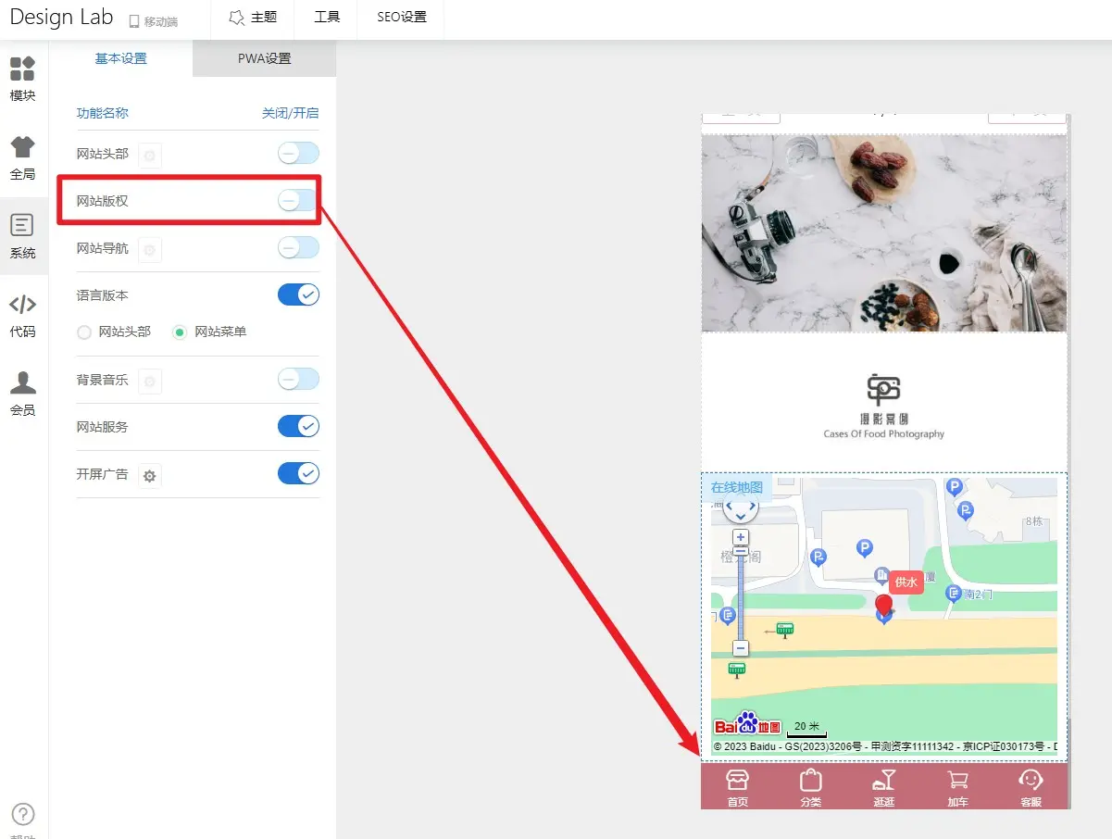This screenshot has width=1112, height=839.
Task: Click the 移动端 mobile device switcher
Action: pyautogui.click(x=153, y=21)
